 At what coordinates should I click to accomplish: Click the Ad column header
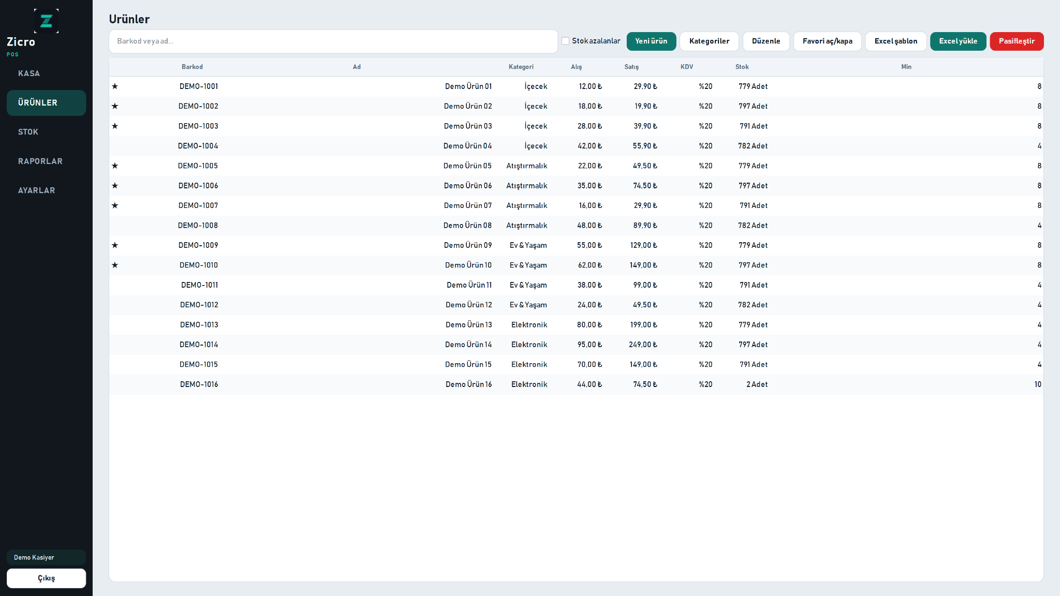(357, 67)
